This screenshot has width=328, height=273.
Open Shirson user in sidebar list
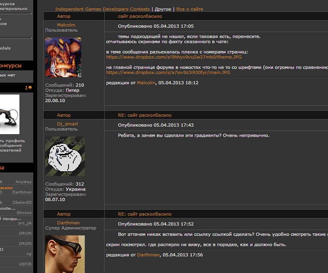24,212
